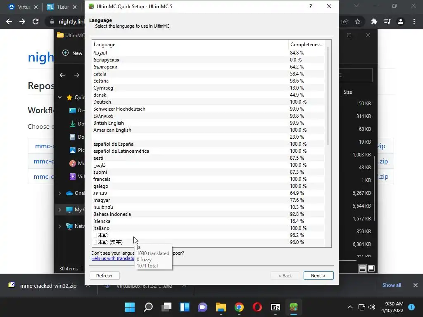
Task: Sort by the Completeness column header
Action: [x=306, y=45]
